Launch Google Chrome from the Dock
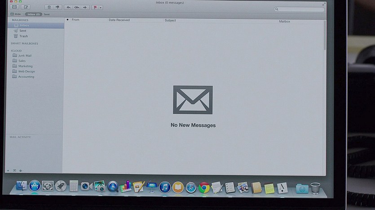375x210 pixels. pos(204,187)
